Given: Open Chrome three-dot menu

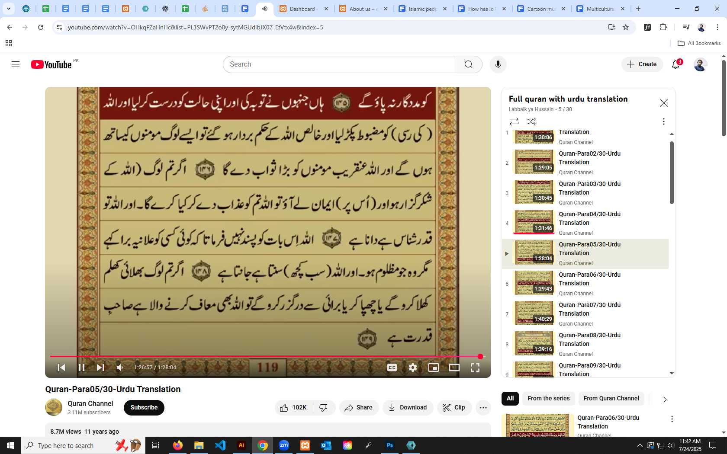Looking at the screenshot, I should pos(717,27).
